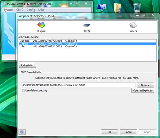Open the Recycle Bin desktop icon
The image size is (160, 138).
pyautogui.click(x=137, y=7)
